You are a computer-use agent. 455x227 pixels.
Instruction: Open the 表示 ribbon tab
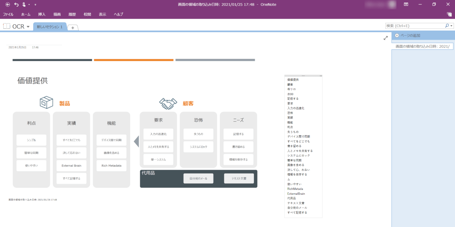coord(102,14)
